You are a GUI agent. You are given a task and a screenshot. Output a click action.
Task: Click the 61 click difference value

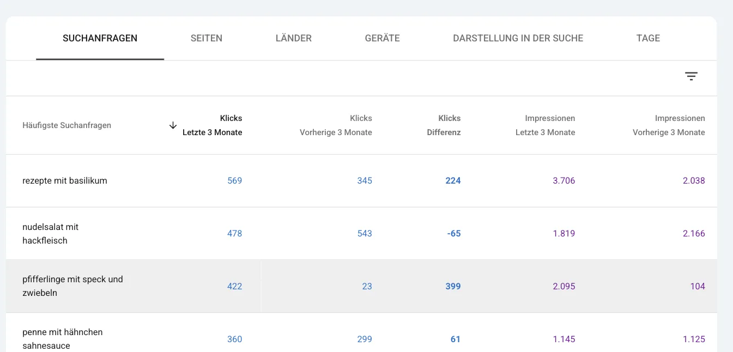pyautogui.click(x=456, y=339)
